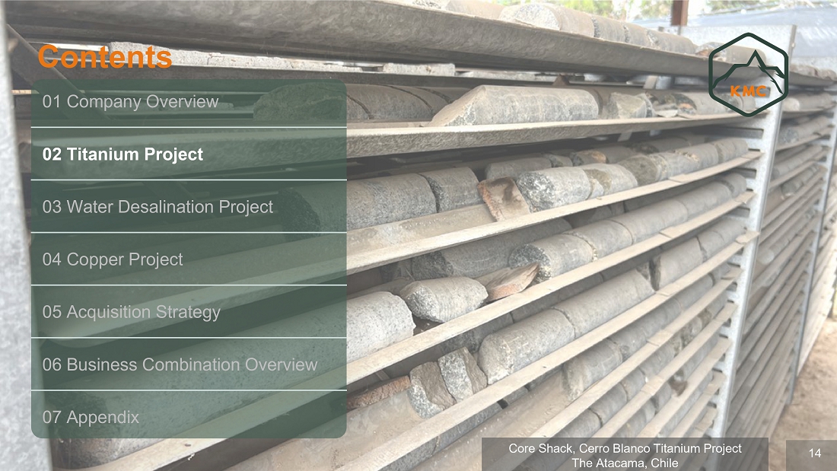This screenshot has height=471, width=837.
Task: Open 06 Business Combination Overview
Action: click(x=189, y=364)
